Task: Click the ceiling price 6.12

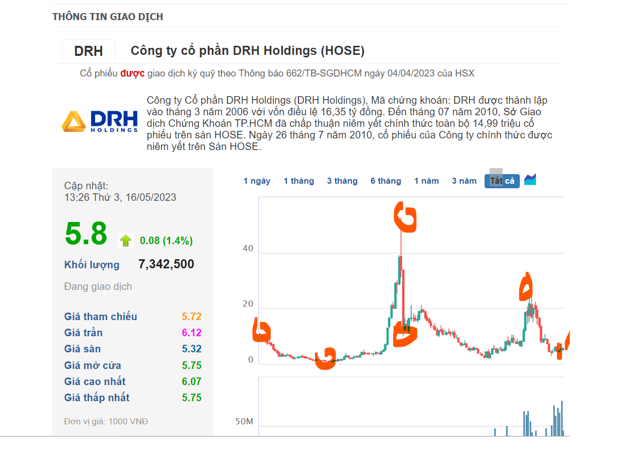Action: pos(192,333)
